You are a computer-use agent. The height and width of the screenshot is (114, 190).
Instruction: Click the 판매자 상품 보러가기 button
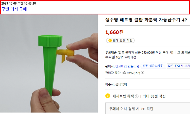[153, 66]
